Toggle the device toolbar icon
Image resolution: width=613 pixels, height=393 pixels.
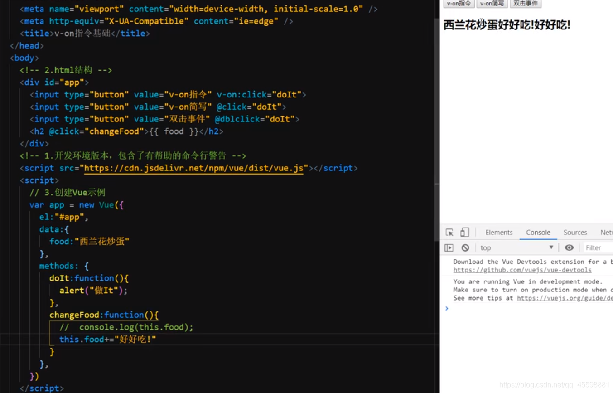[464, 233]
